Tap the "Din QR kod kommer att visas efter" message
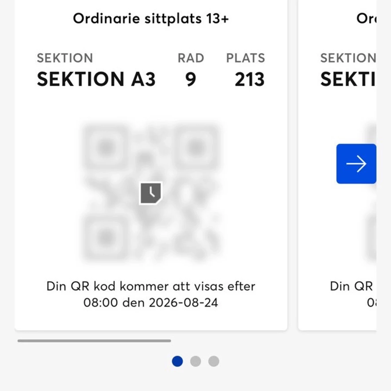Viewport: 391px width, 391px height. click(x=151, y=286)
